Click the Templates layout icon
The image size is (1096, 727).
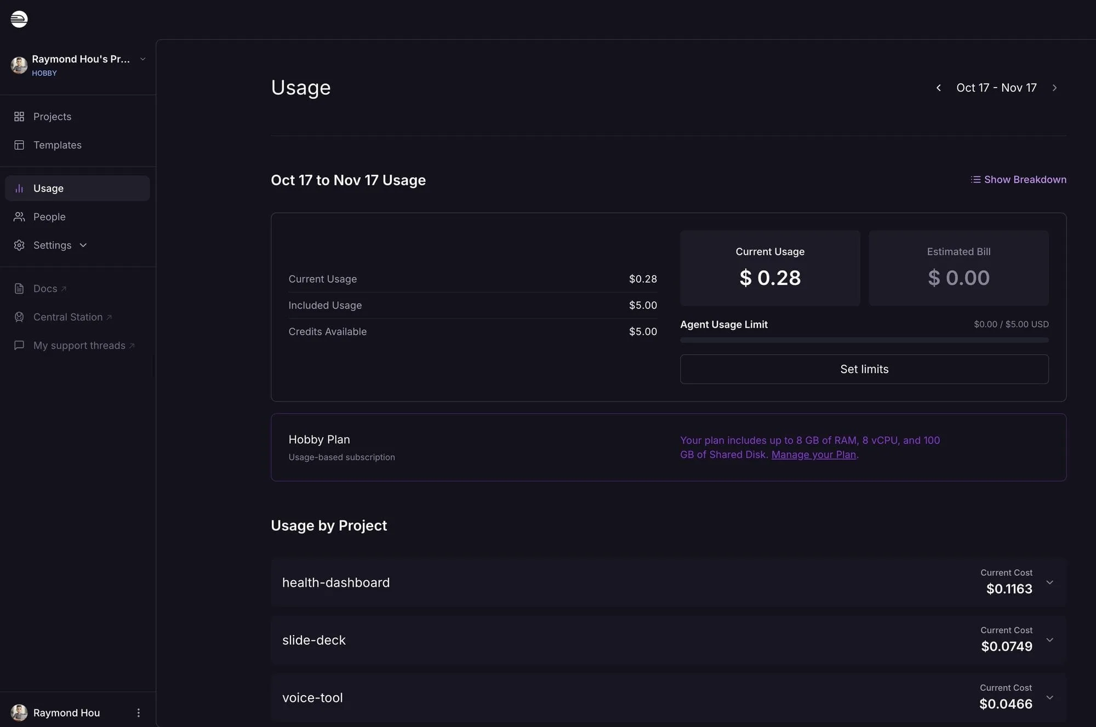(x=19, y=145)
